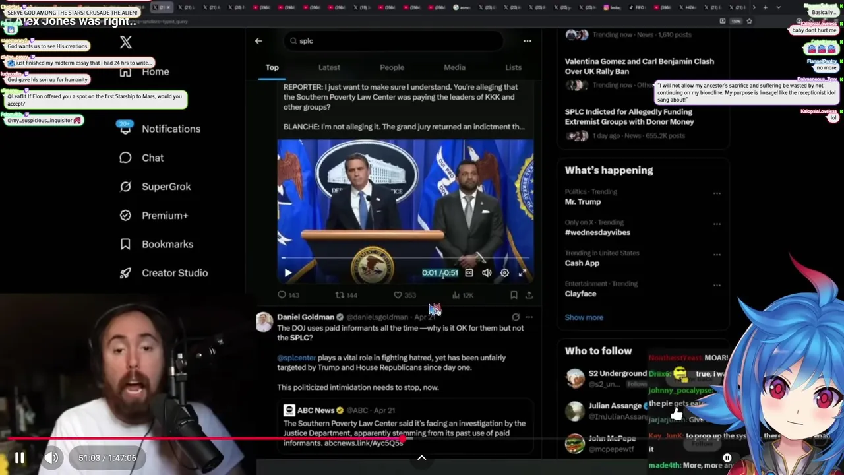Viewport: 844px width, 475px height.
Task: Open the quoted ABC News post
Action: click(406, 426)
